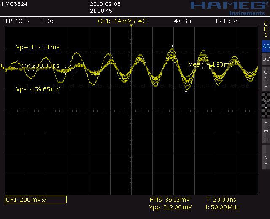
Task: Click the dotted crosshair cursor on the waveform
Action: click(73, 70)
